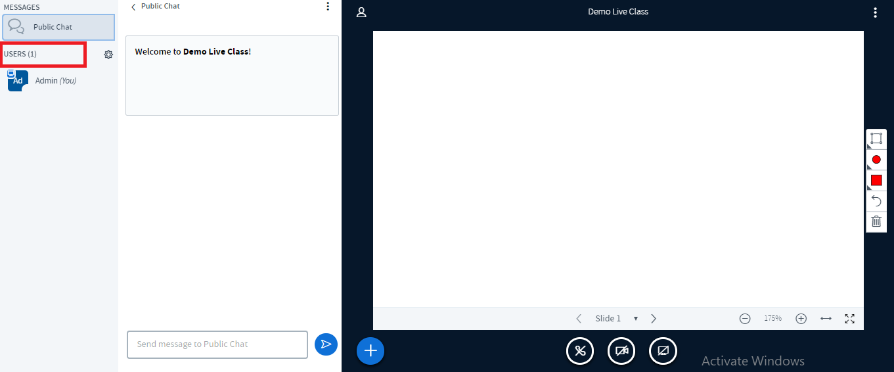Advance to the next slide
This screenshot has height=372, width=894.
(x=654, y=319)
